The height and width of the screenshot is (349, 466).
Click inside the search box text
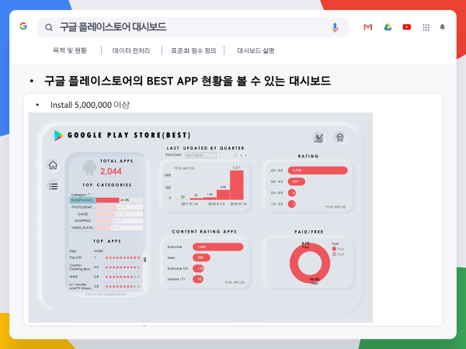pyautogui.click(x=113, y=27)
